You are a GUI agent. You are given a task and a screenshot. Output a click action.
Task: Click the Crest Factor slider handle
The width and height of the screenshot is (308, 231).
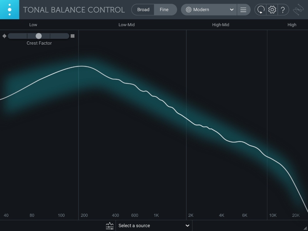[x=38, y=36]
